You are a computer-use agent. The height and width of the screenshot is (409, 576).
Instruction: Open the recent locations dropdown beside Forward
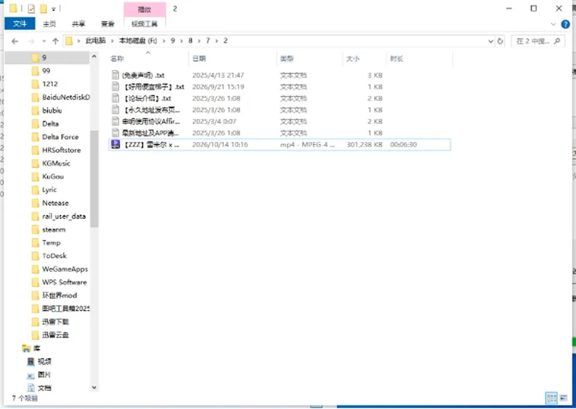pos(44,41)
